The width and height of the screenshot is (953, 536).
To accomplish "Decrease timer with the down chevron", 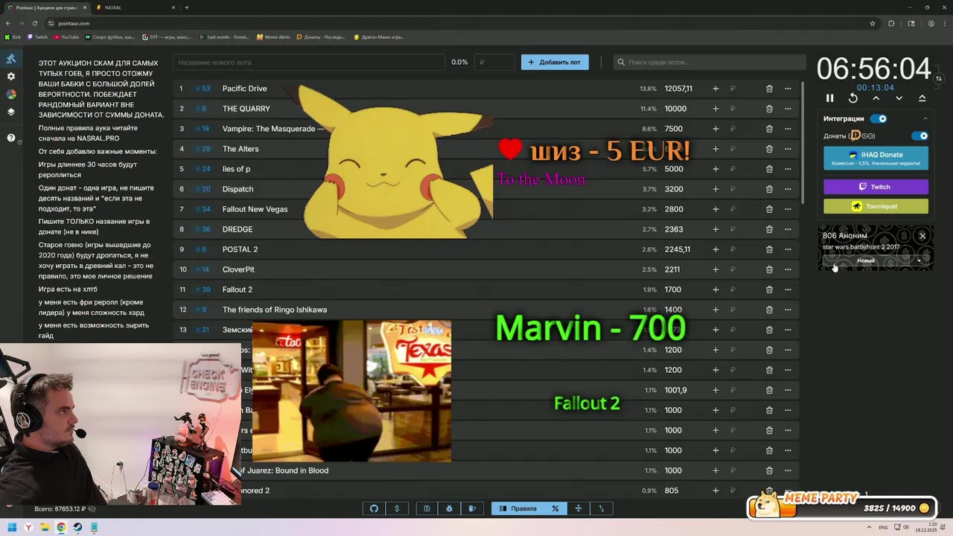I will [x=899, y=98].
